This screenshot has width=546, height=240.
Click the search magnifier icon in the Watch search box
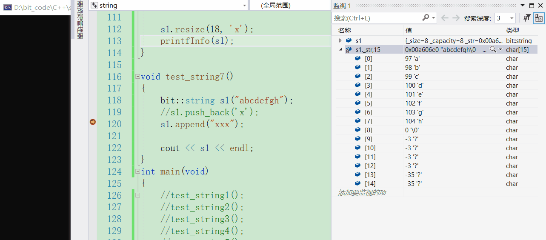pyautogui.click(x=426, y=18)
